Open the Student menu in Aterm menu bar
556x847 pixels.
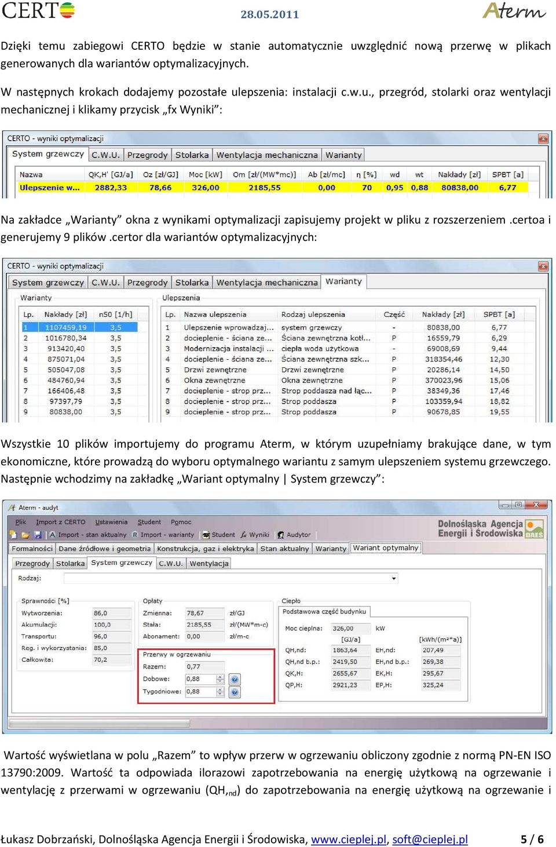coord(149,522)
